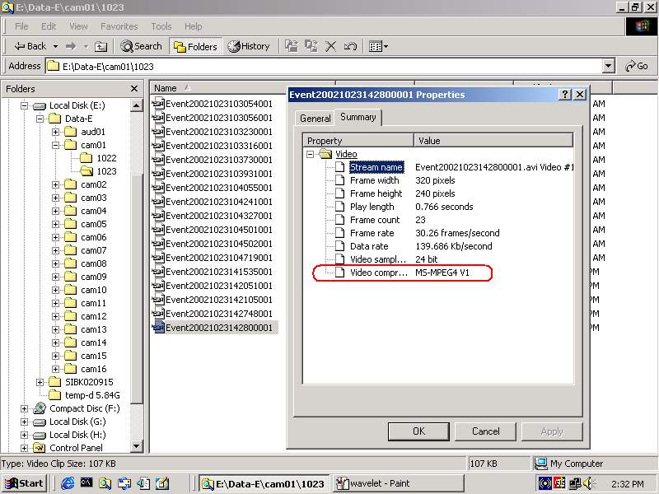Image resolution: width=659 pixels, height=494 pixels.
Task: Click the address bar path field
Action: click(x=324, y=67)
